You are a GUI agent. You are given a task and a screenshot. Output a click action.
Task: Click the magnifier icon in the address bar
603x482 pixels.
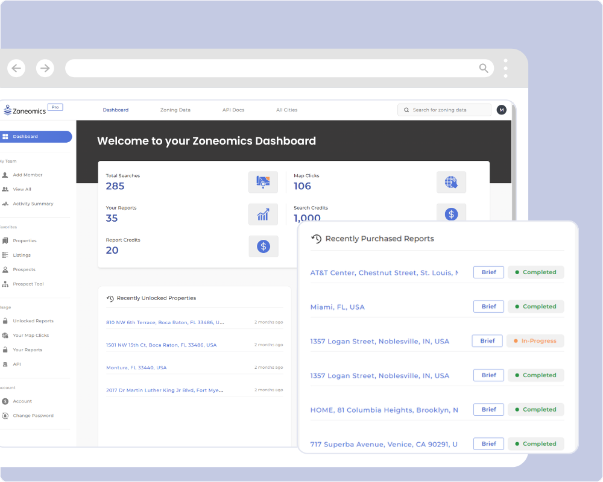(x=484, y=68)
